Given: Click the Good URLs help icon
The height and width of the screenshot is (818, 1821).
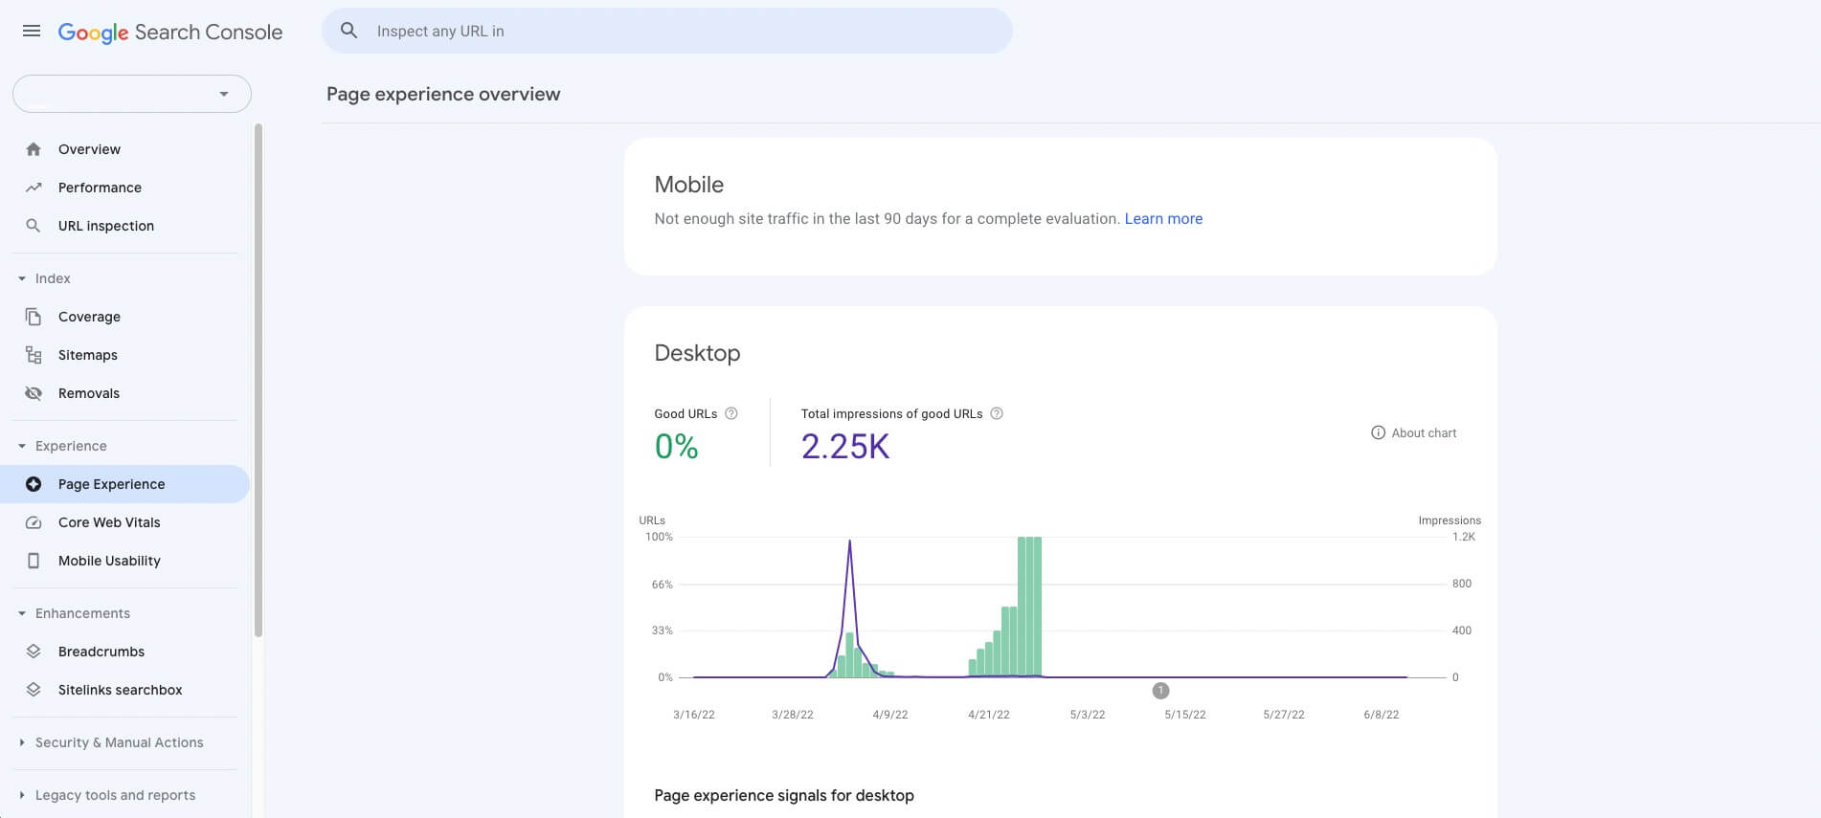Looking at the screenshot, I should point(731,413).
